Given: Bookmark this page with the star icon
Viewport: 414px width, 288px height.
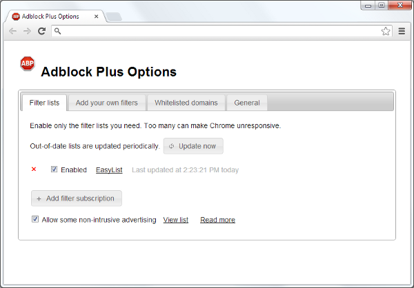Looking at the screenshot, I should [386, 31].
